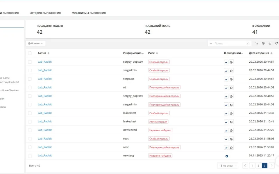Go to page 2

pyautogui.click(x=258, y=166)
